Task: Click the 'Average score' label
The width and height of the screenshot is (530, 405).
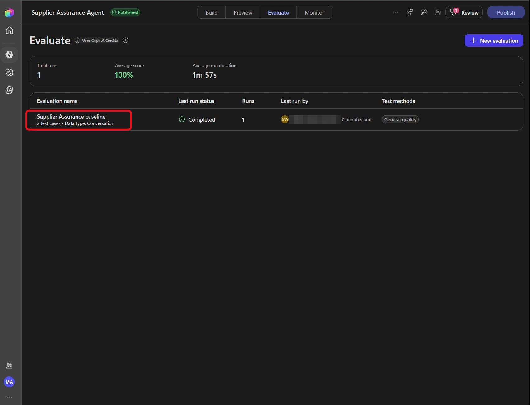Action: 129,66
